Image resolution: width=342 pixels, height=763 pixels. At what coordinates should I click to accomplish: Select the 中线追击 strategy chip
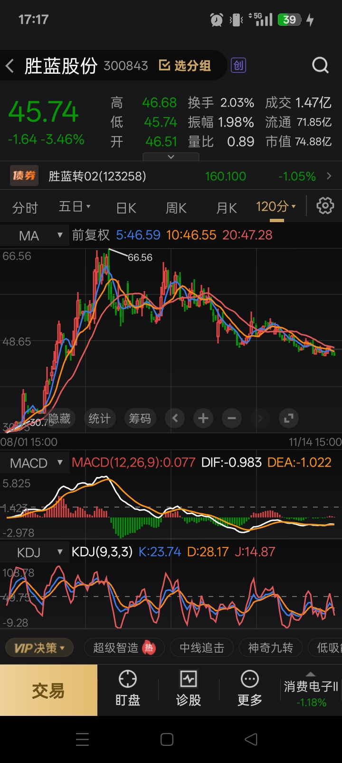pyautogui.click(x=202, y=647)
